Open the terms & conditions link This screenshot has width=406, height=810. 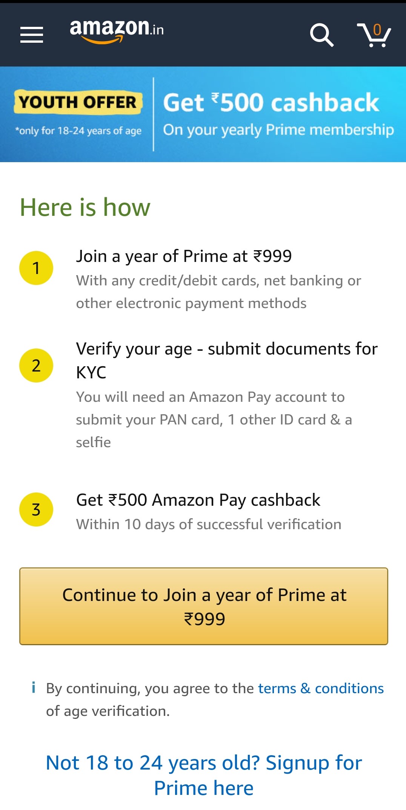321,688
